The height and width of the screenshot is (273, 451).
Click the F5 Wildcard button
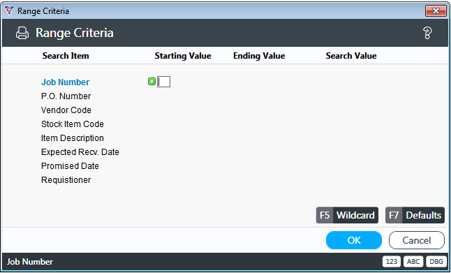pyautogui.click(x=347, y=215)
